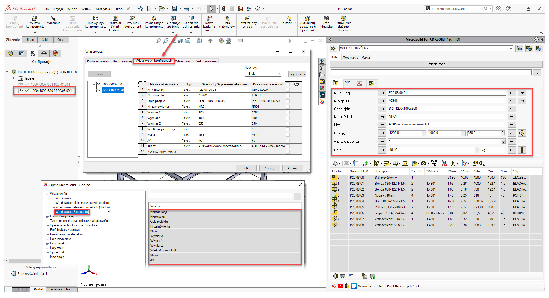
Task: Click the weight icon next to Masa field
Action: tap(522, 150)
